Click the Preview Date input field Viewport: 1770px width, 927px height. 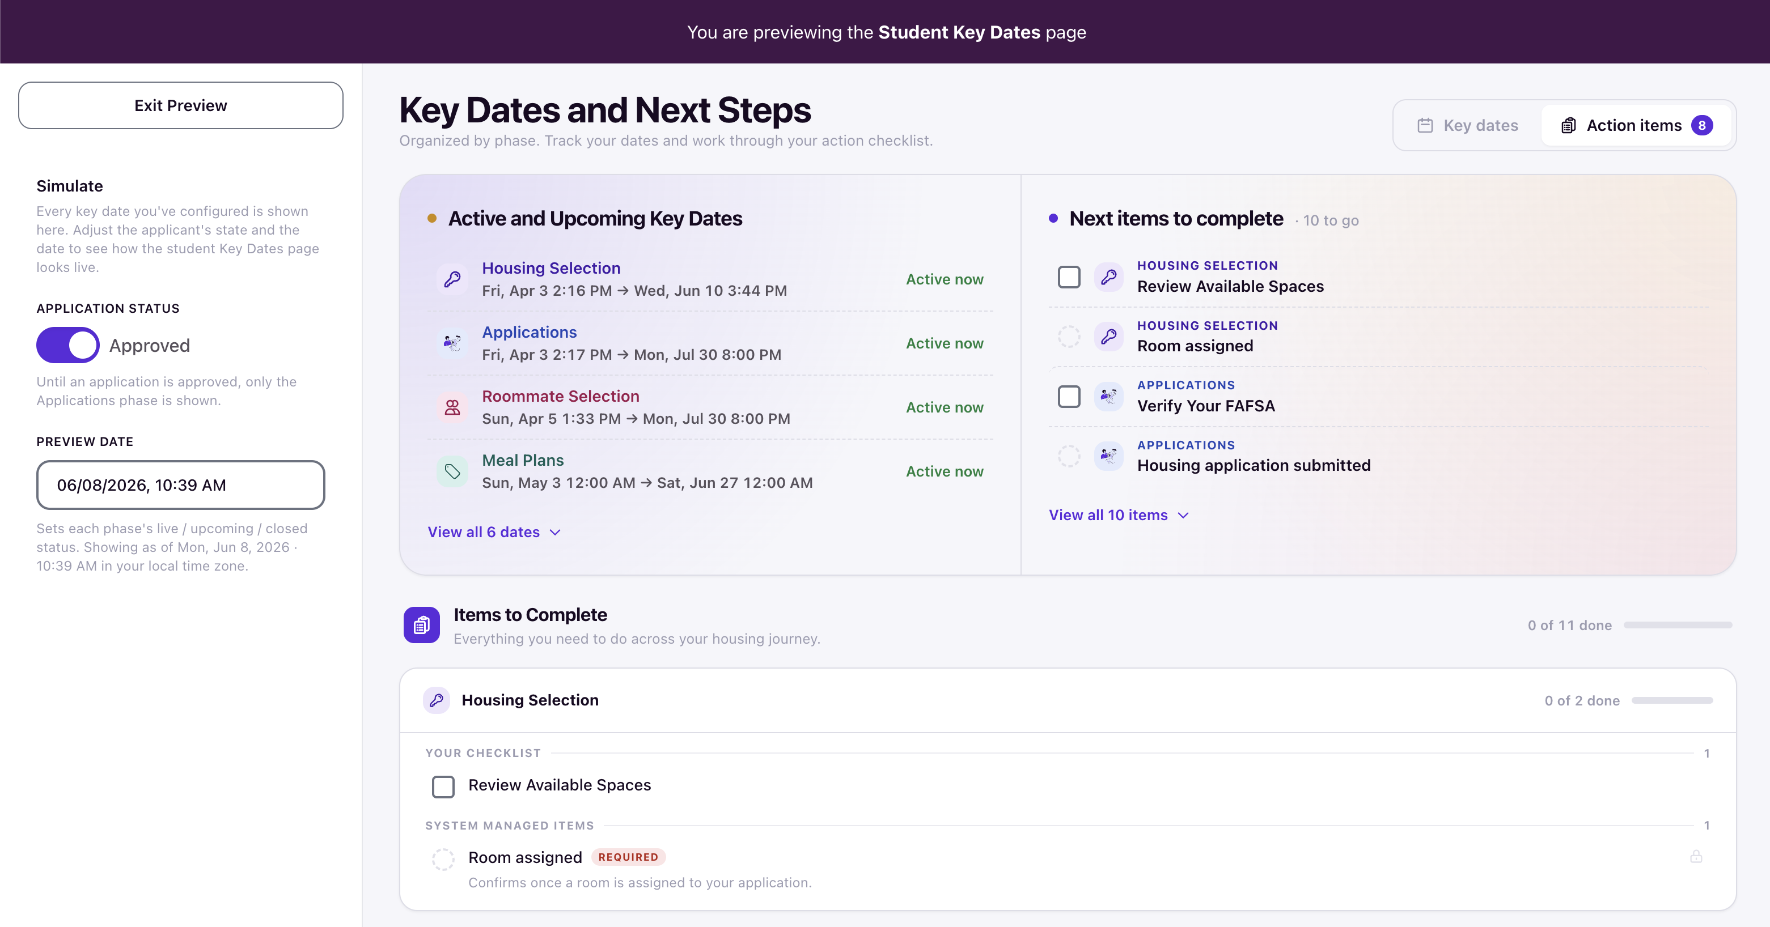[181, 486]
